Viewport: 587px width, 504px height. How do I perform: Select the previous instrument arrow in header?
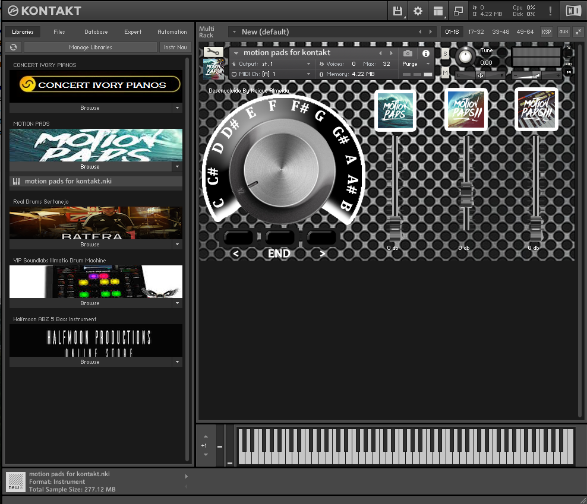click(380, 53)
